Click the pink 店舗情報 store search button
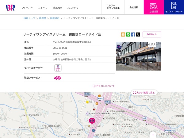The image size is (184, 138). click(154, 7)
